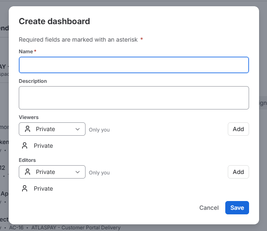Click person icon in Editors dropdown
The width and height of the screenshot is (267, 231).
point(28,172)
